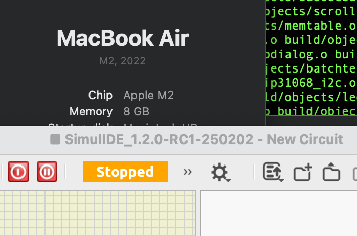The height and width of the screenshot is (236, 357).
Task: Select the 8 GB memory value
Action: pyautogui.click(x=137, y=111)
